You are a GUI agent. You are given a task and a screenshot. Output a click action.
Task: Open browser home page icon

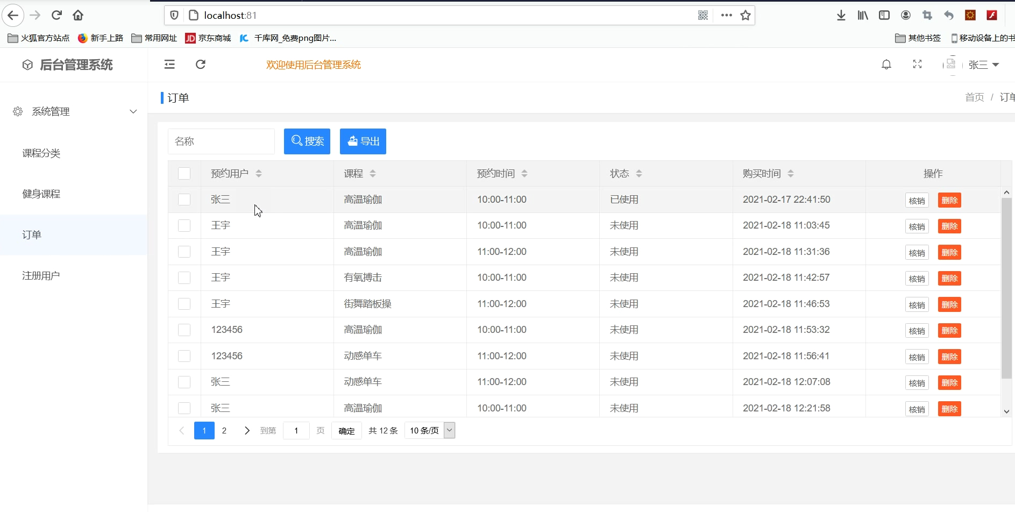click(78, 15)
